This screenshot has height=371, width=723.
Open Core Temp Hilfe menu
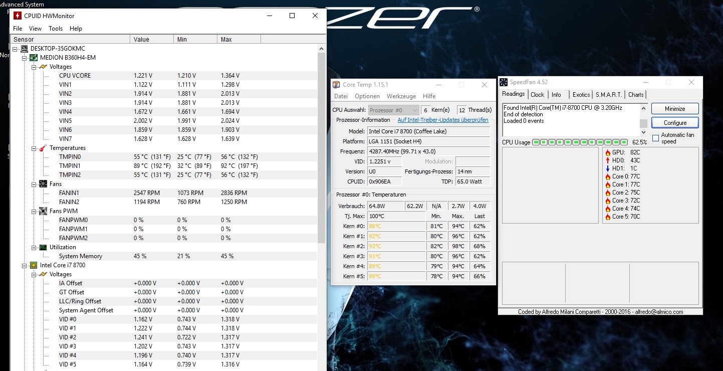tap(429, 96)
